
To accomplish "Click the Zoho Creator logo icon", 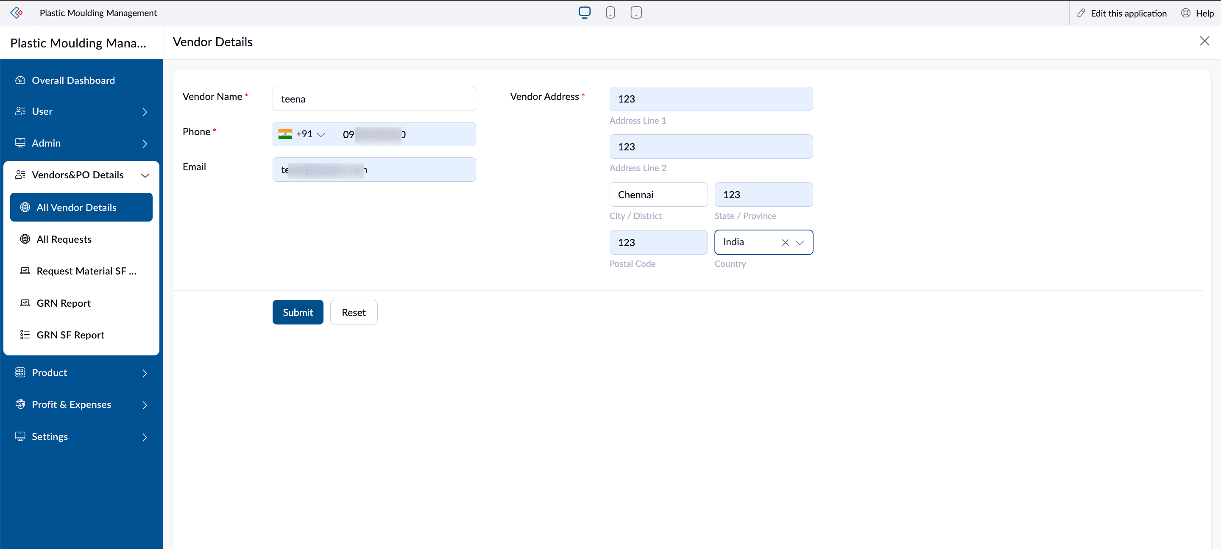I will tap(16, 13).
